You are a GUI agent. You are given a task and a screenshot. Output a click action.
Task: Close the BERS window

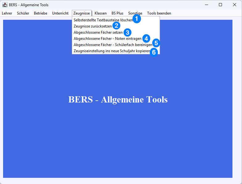click(x=235, y=5)
